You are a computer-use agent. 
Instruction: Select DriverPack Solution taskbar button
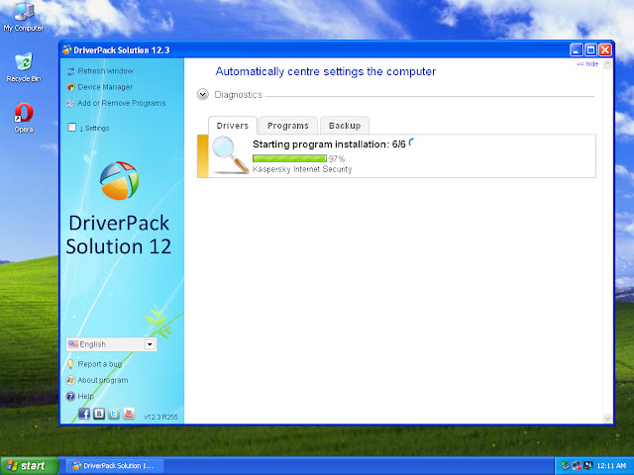(115, 466)
